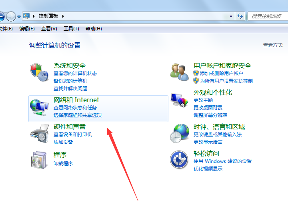Open the 外观和个性化 category heading
Viewport: 288px width, 216px height.
pyautogui.click(x=213, y=92)
